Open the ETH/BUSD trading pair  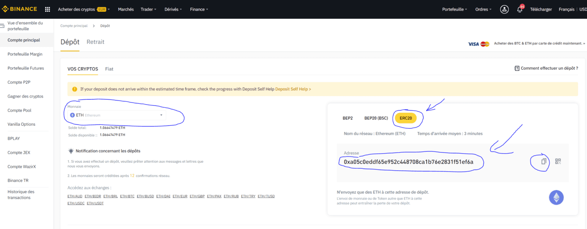tap(145, 196)
